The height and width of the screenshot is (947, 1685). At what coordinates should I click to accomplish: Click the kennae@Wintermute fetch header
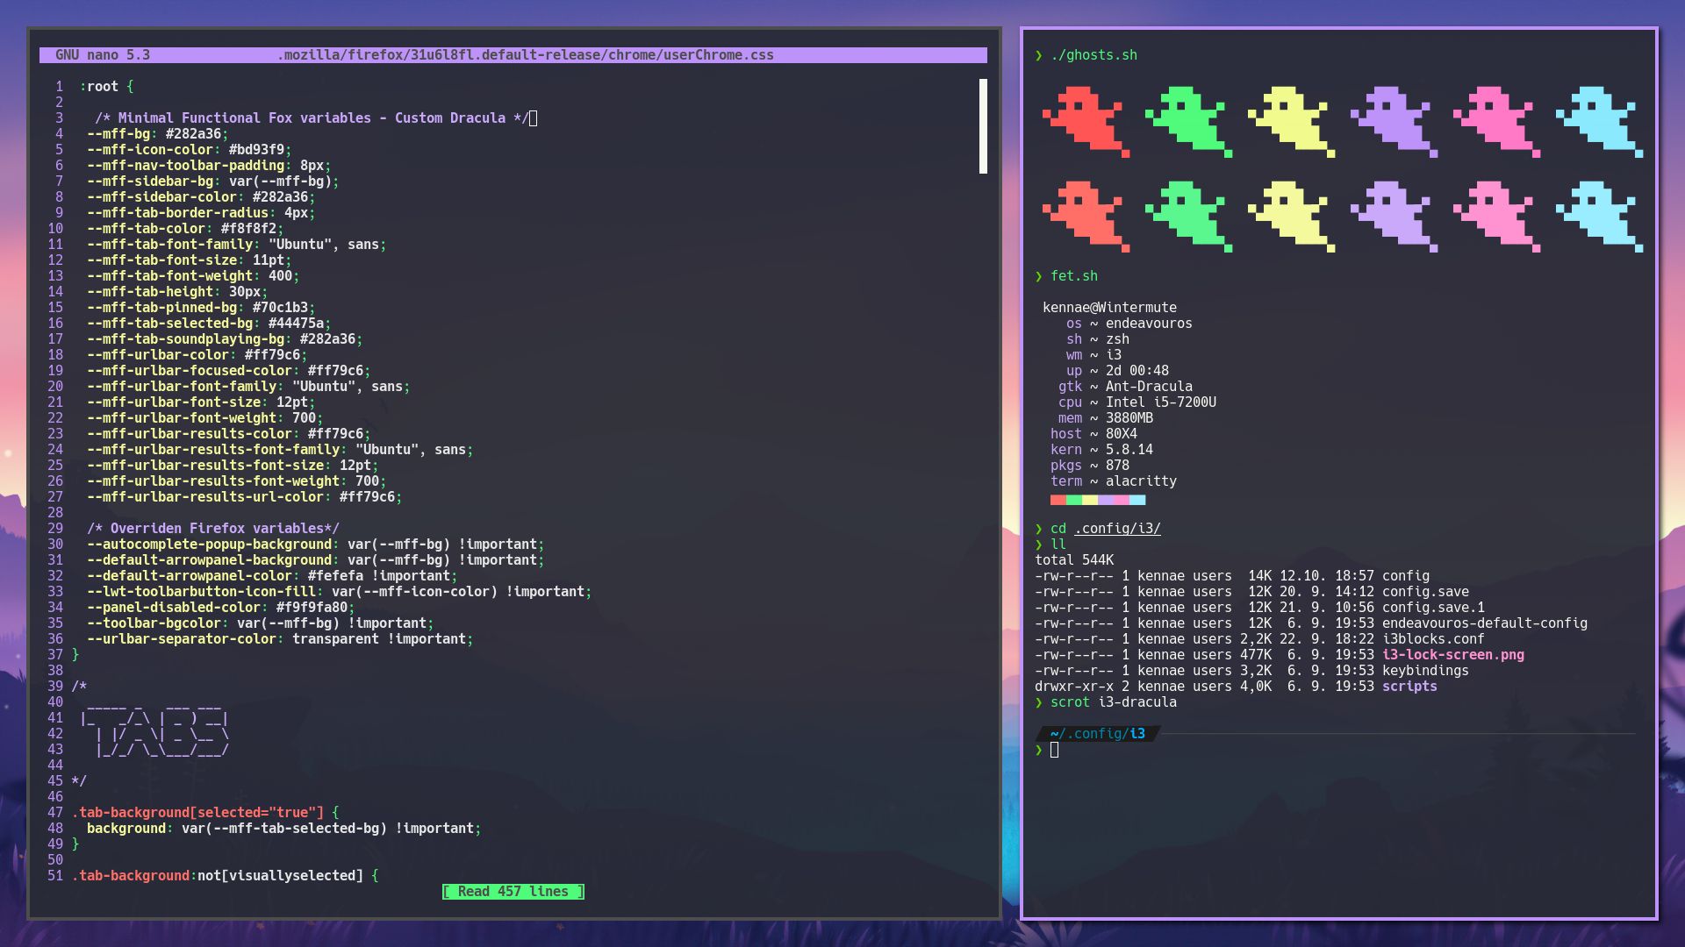click(1109, 307)
